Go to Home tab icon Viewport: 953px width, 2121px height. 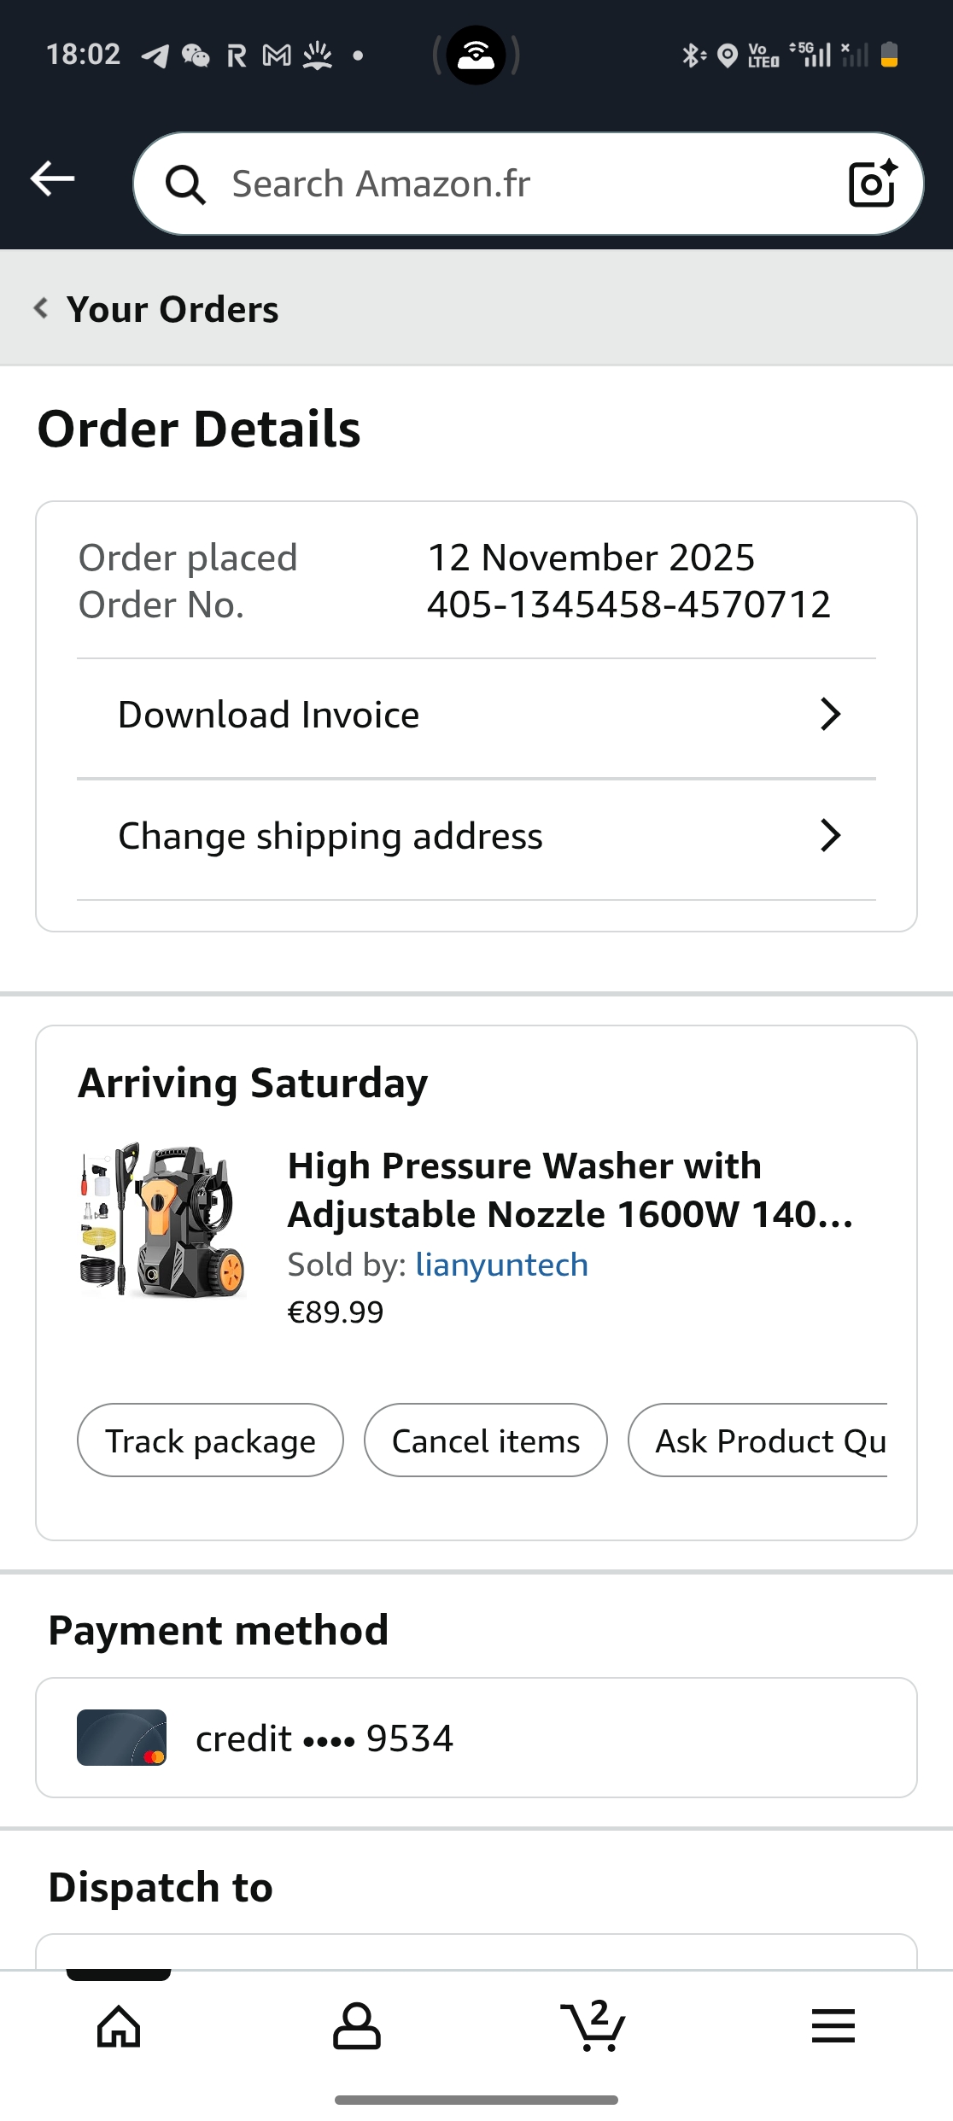[x=119, y=2025]
